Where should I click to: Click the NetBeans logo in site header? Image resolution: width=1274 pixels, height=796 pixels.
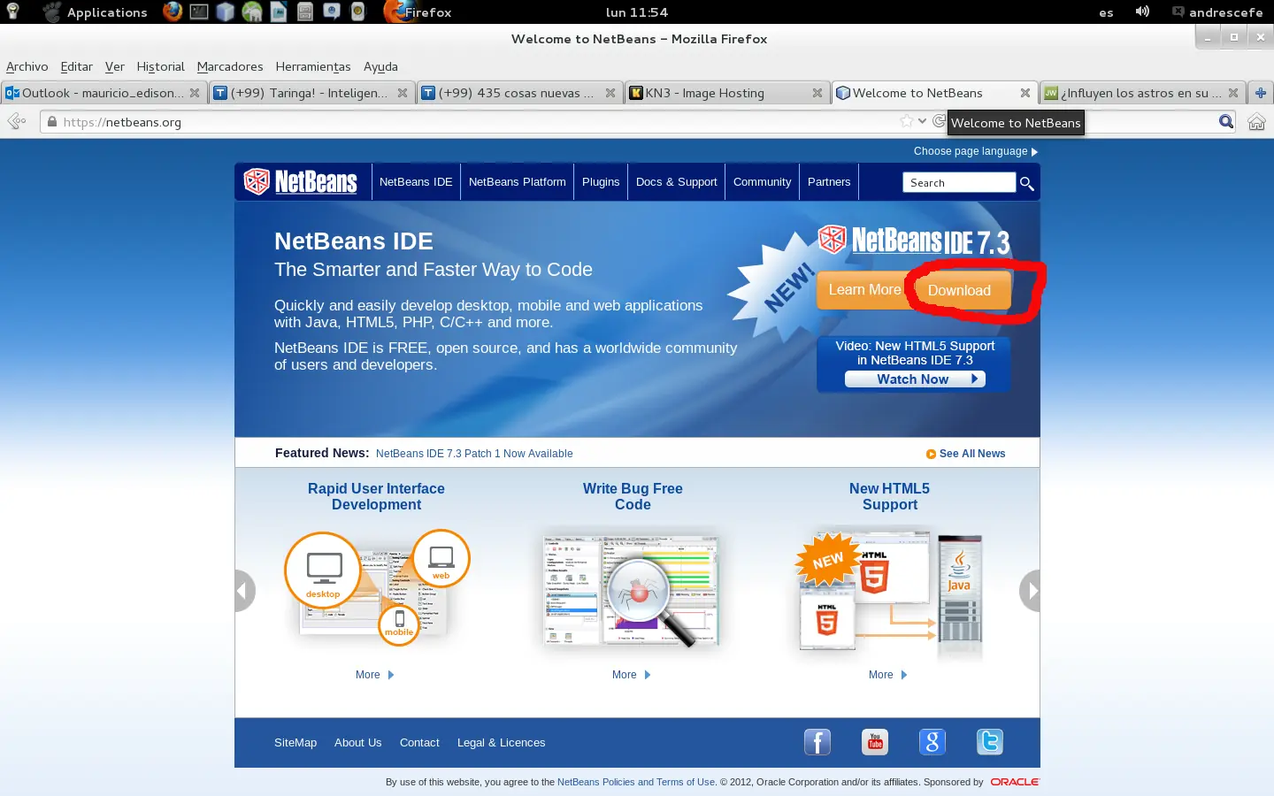301,181
